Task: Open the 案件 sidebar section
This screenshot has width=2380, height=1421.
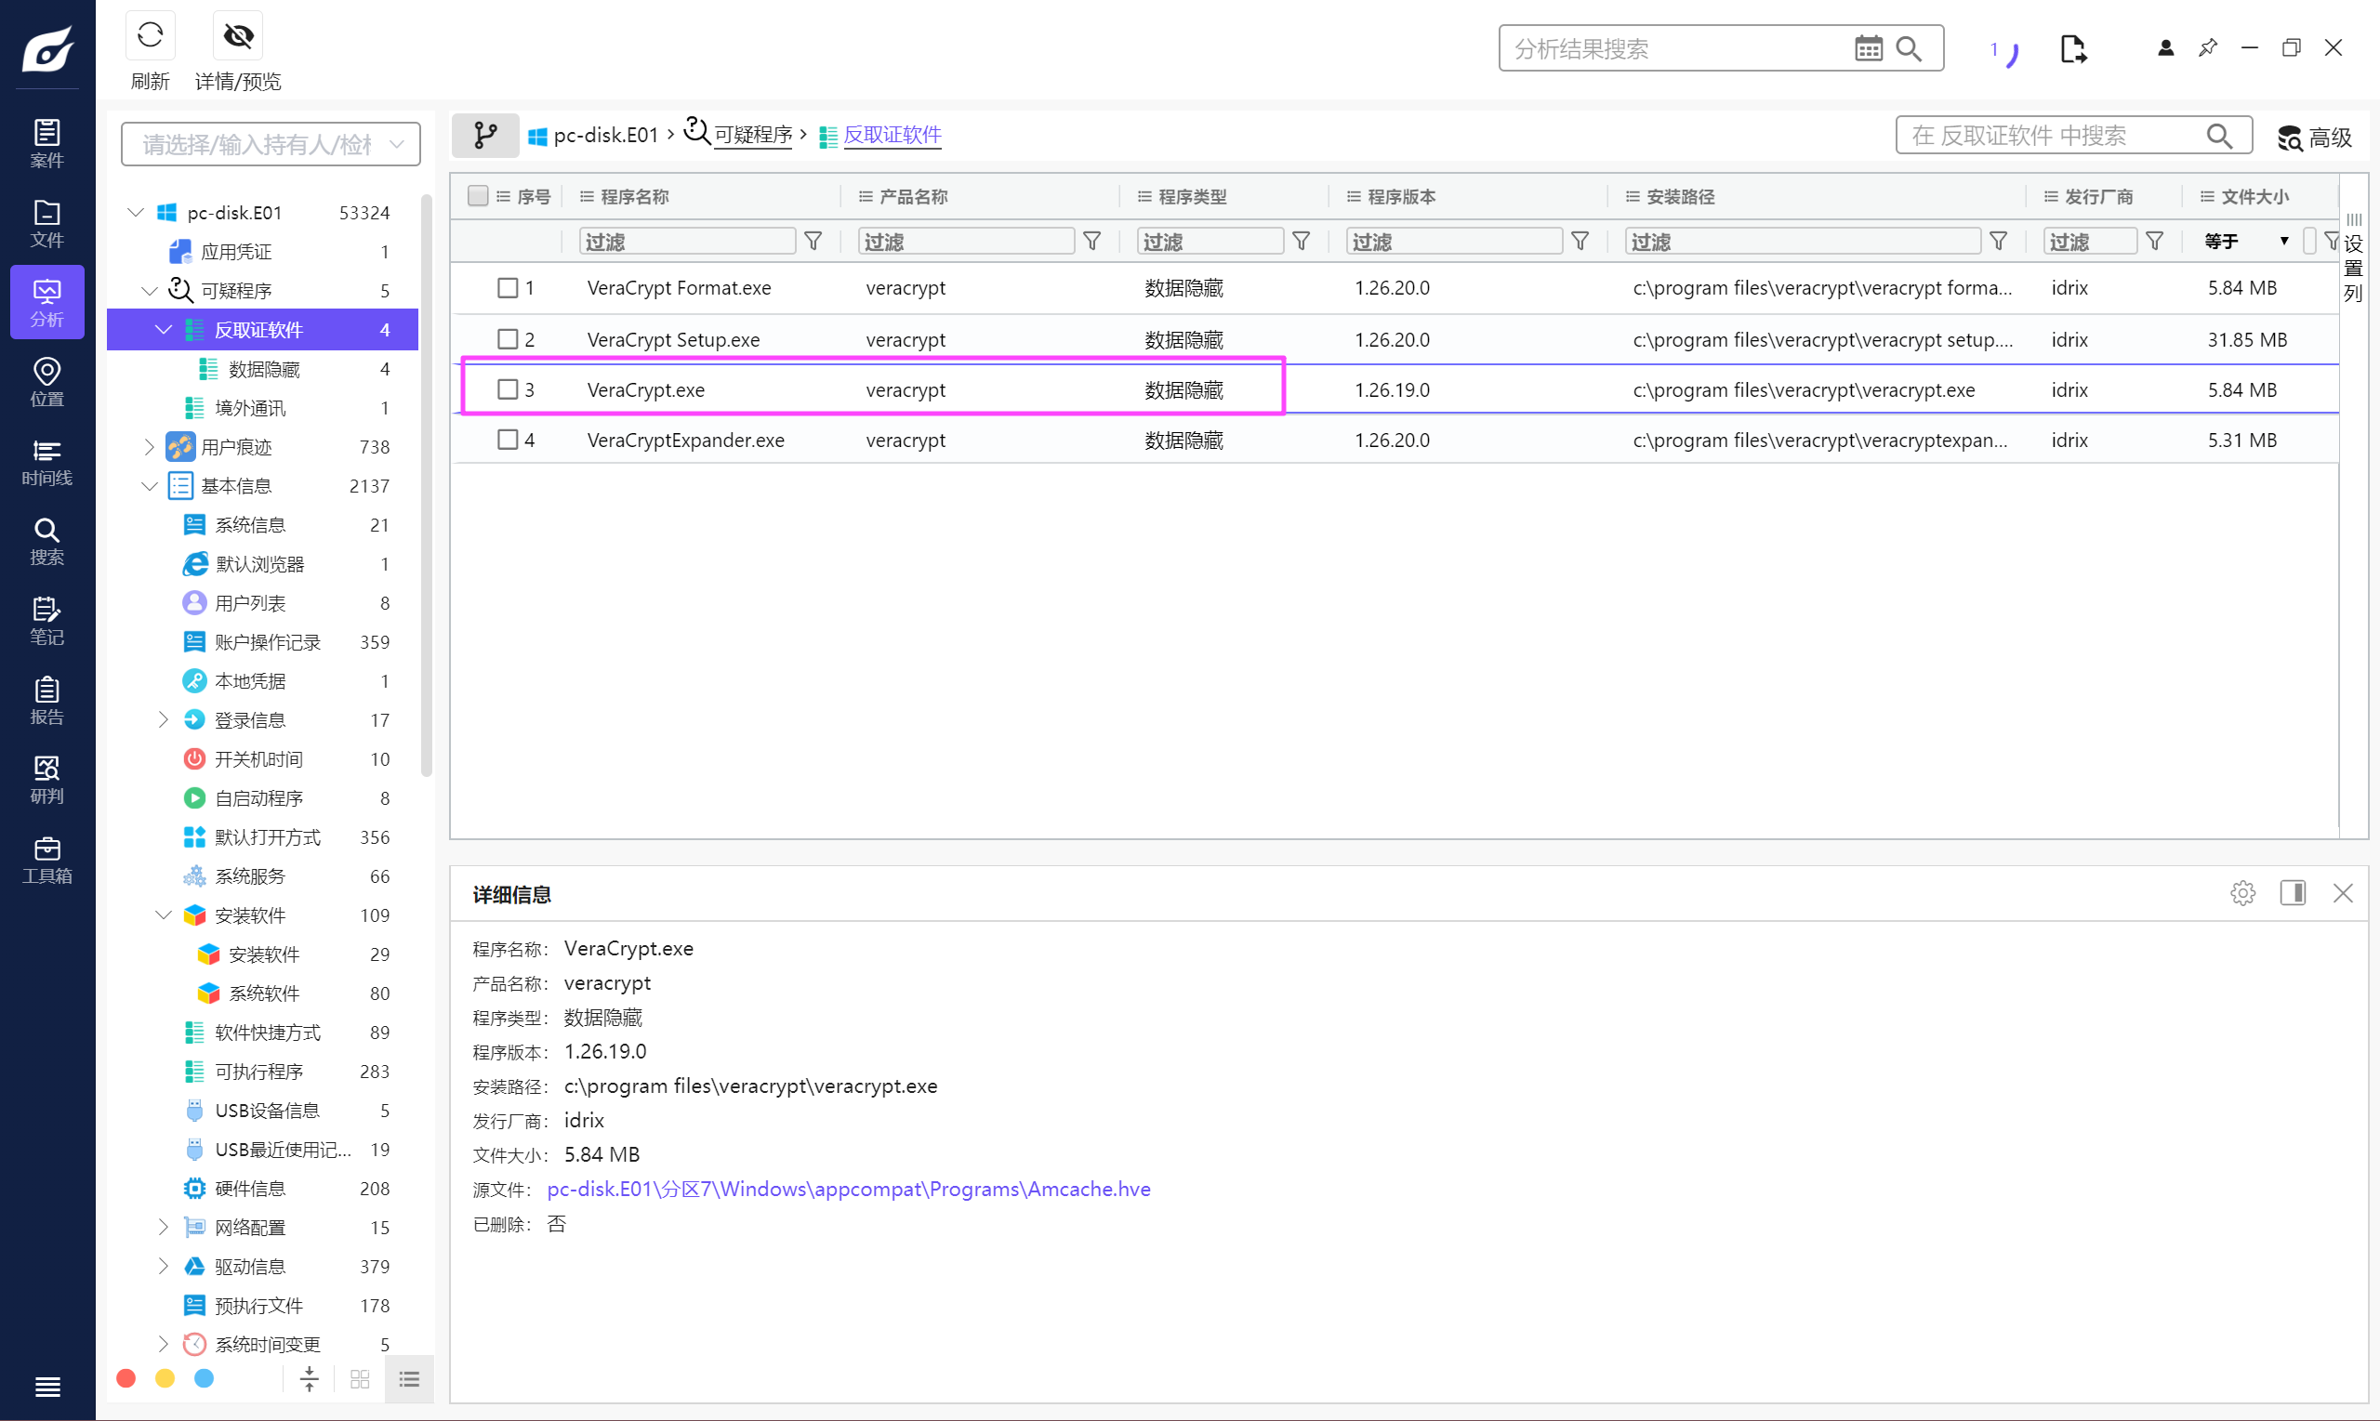Action: [46, 144]
